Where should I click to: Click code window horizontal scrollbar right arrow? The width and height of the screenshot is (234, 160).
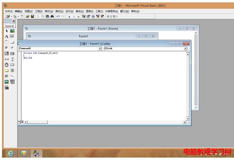185,122
